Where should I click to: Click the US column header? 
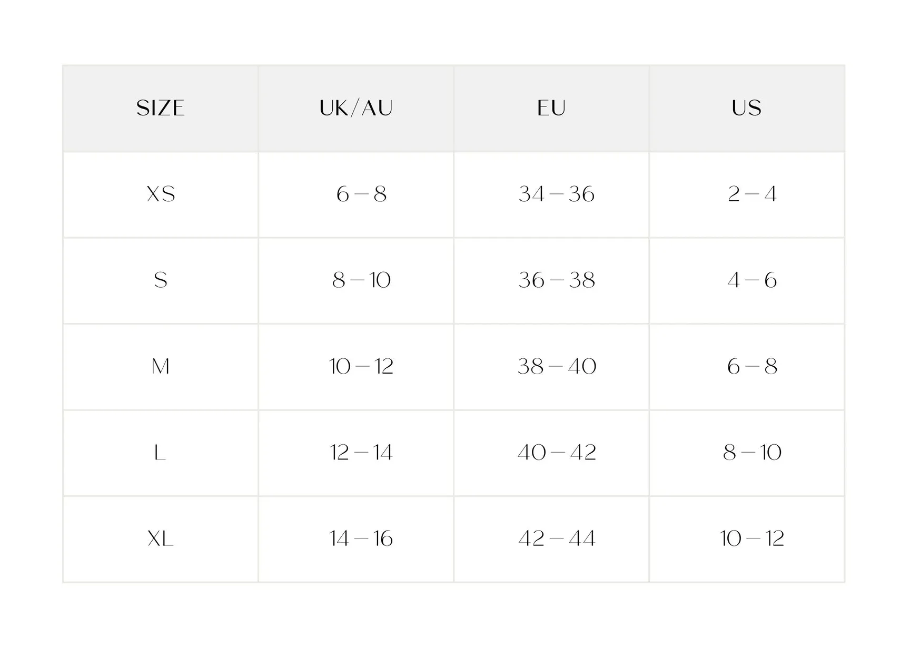tap(747, 108)
